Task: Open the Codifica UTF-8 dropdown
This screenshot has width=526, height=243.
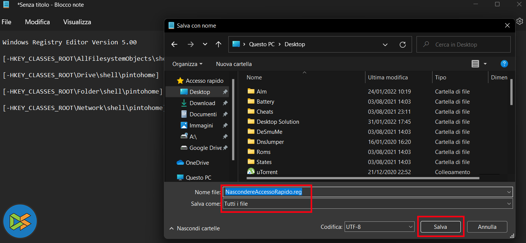Action: [379, 227]
